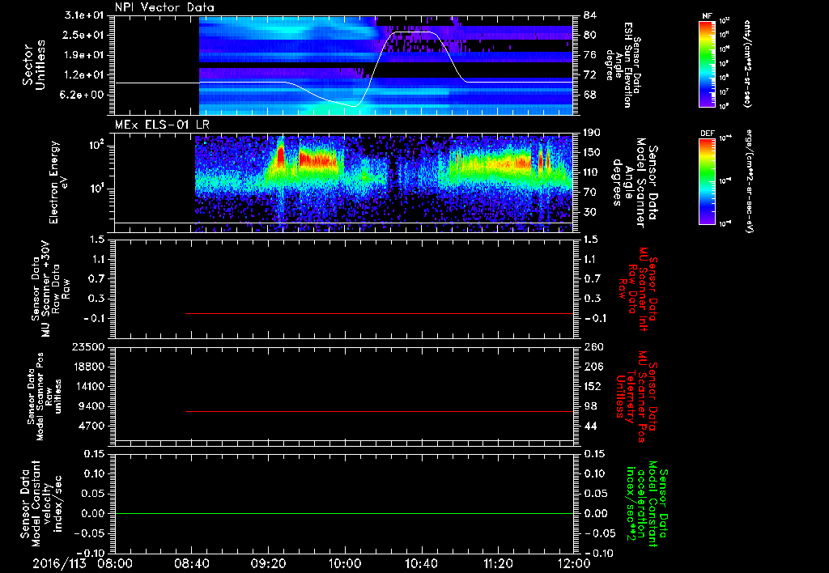The image size is (829, 573).
Task: Click the "1.2e+01" sector axis value
Action: [x=84, y=75]
